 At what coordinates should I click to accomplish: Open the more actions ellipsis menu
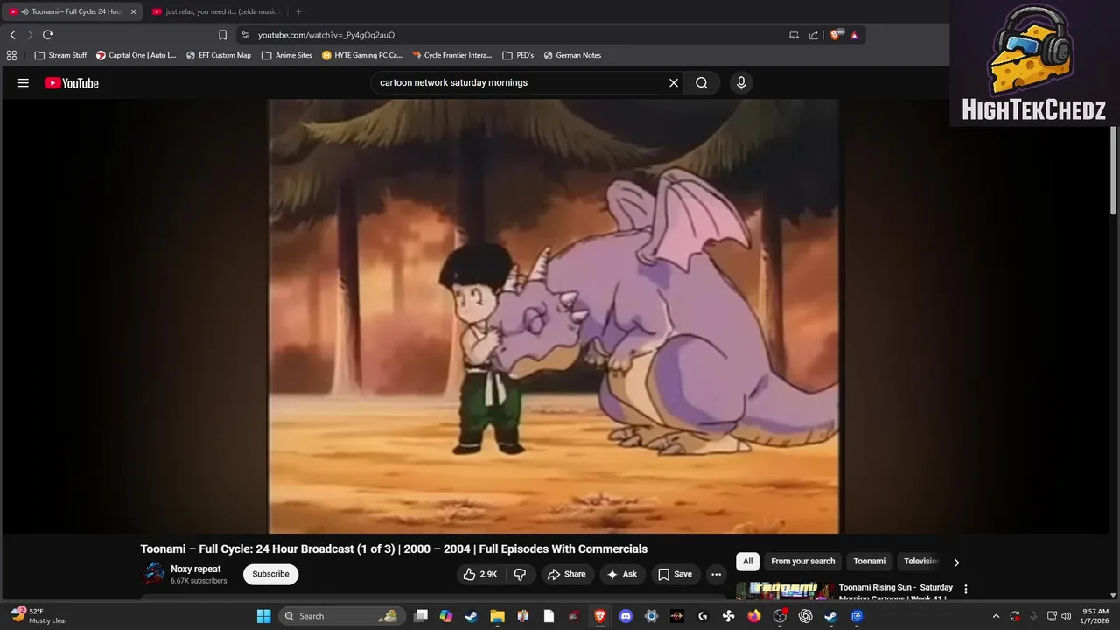[x=716, y=574]
